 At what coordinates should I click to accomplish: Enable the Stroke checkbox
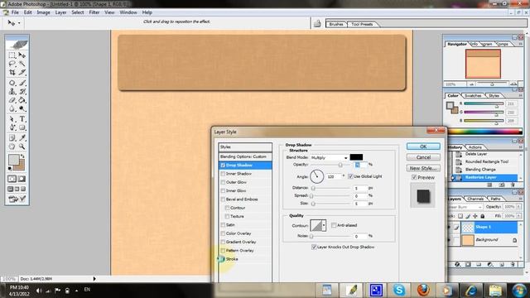[x=223, y=259]
